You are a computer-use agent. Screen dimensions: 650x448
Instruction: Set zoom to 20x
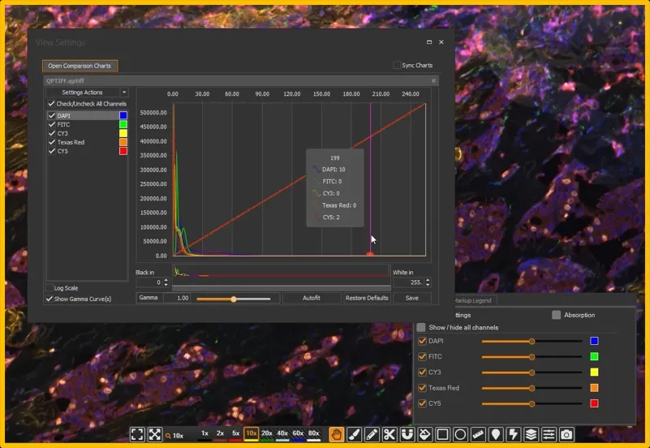pos(267,433)
